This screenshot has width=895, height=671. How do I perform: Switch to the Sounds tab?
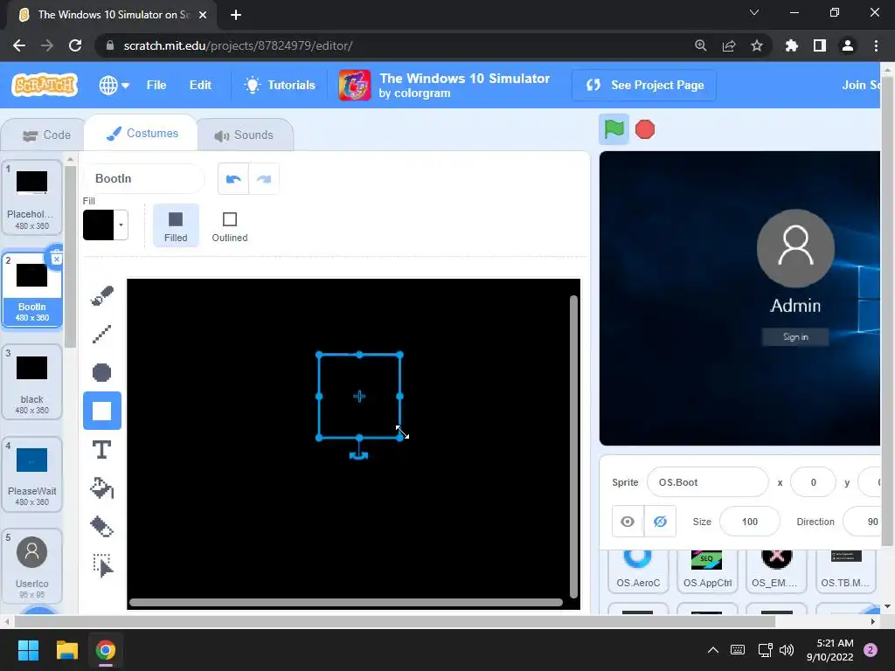[x=245, y=135]
